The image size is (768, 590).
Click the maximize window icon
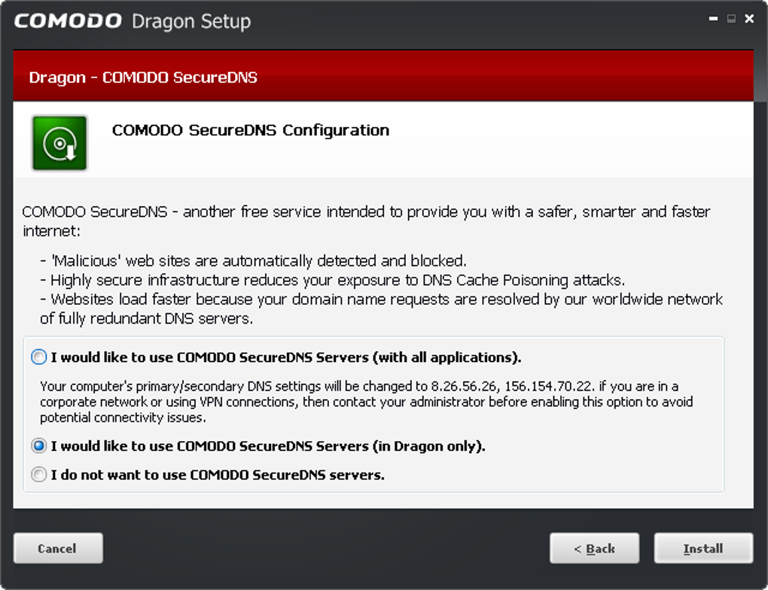731,20
